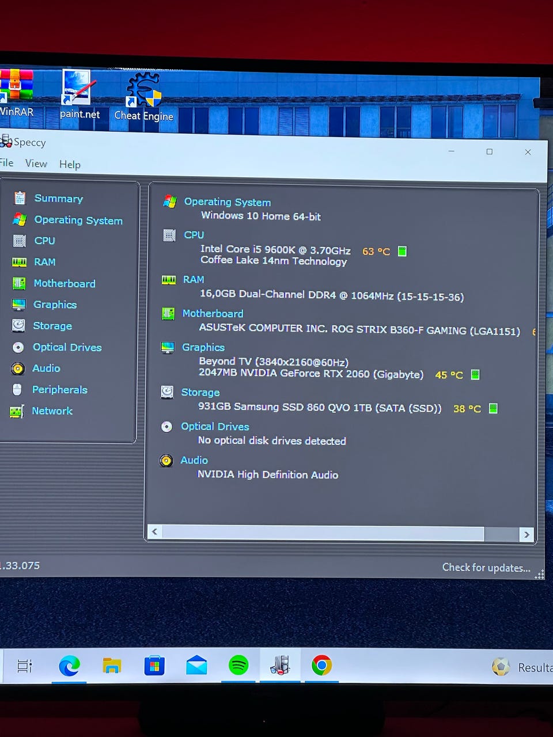Image resolution: width=553 pixels, height=737 pixels.
Task: Click NVIDIA High Definition Audio text
Action: point(268,475)
